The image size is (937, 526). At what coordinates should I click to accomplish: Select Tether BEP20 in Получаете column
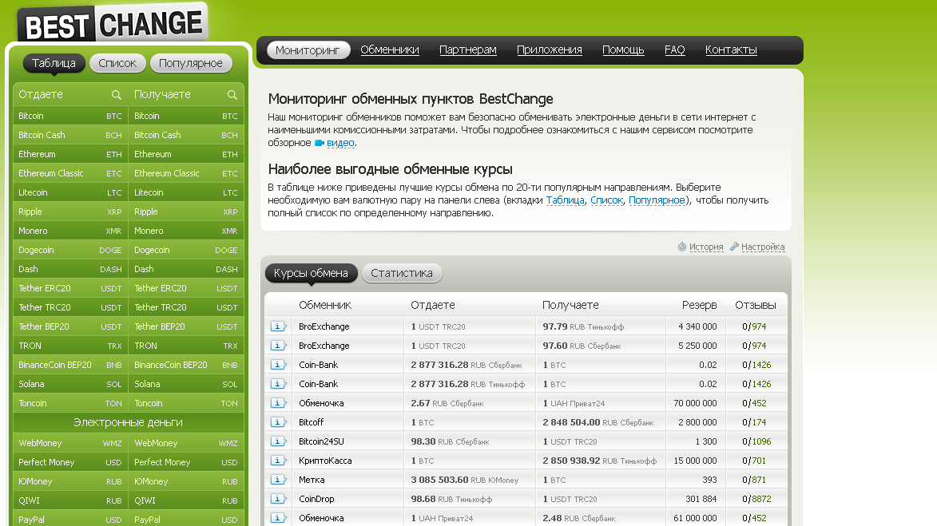(x=186, y=326)
